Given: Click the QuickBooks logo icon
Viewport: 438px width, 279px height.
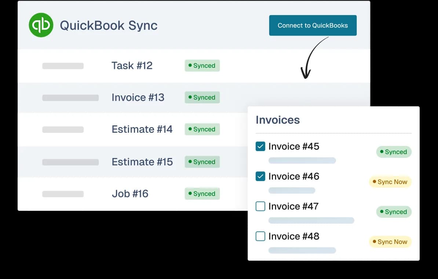Looking at the screenshot, I should [41, 25].
